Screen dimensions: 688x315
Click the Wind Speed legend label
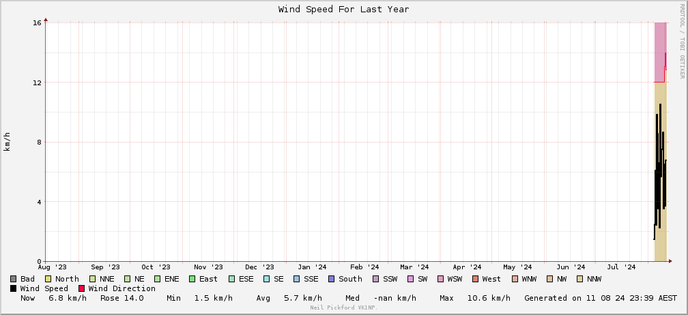44,288
